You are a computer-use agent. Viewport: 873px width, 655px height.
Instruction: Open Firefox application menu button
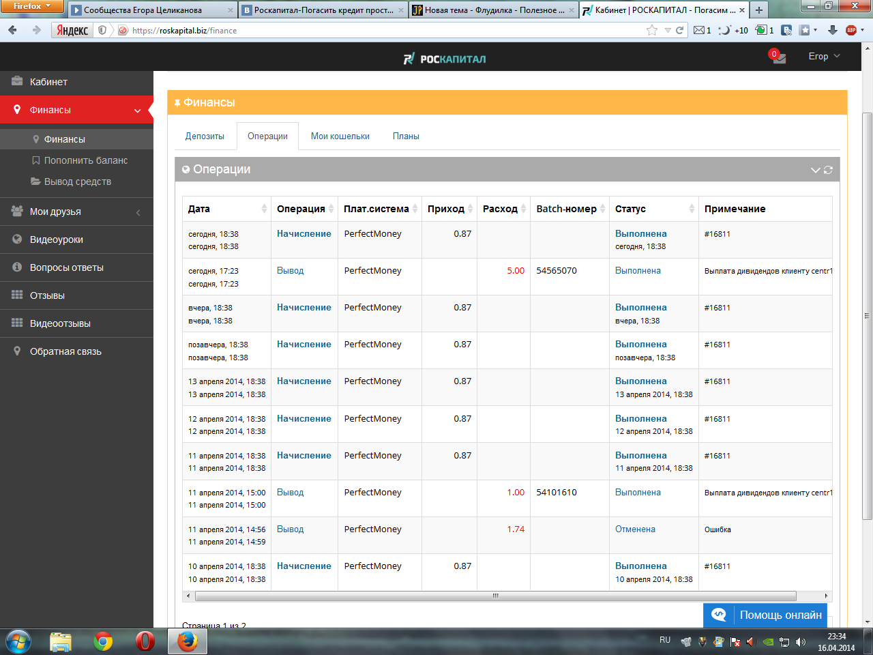pyautogui.click(x=32, y=6)
